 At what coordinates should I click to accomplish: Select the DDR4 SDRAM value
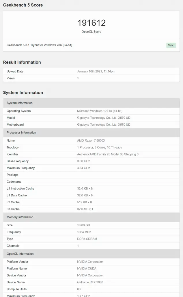click(x=87, y=239)
